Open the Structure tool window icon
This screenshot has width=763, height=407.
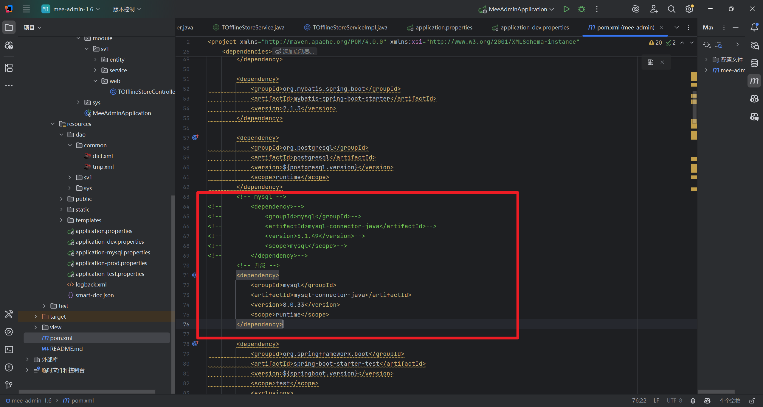(9, 68)
